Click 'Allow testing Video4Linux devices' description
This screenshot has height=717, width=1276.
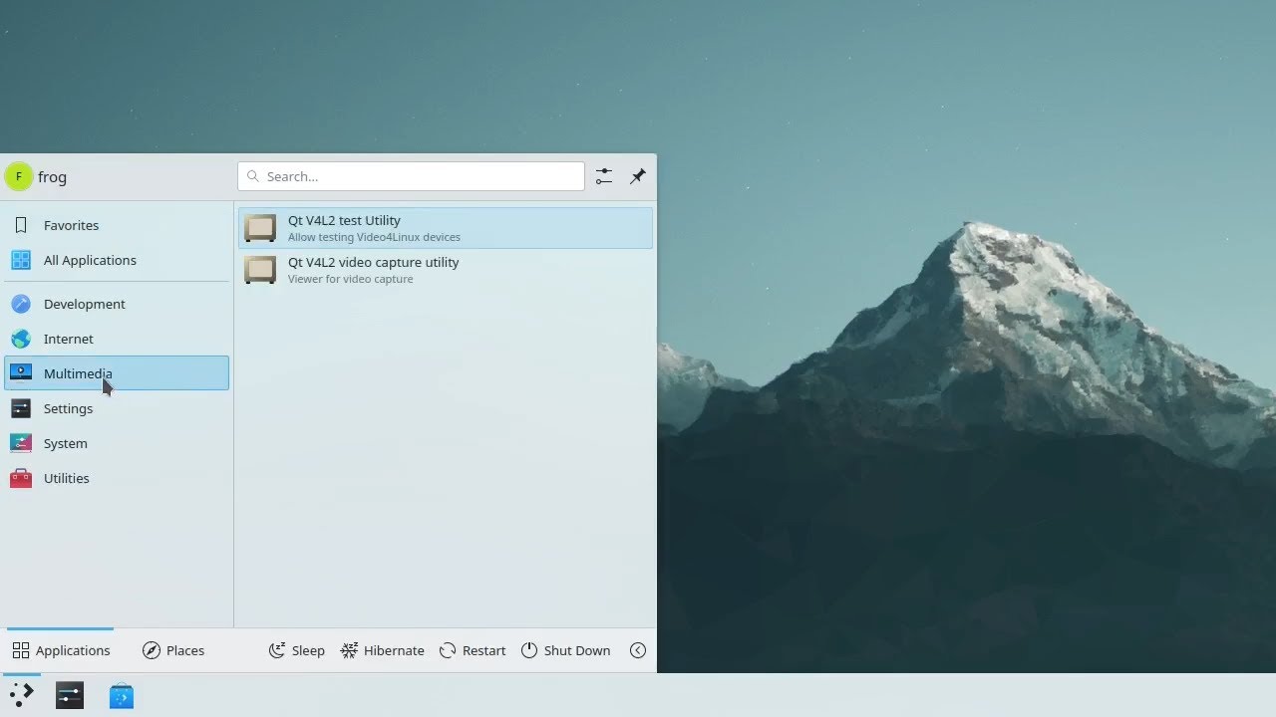[x=374, y=237]
